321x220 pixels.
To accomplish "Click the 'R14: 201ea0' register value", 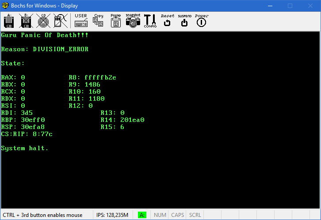I will click(122, 120).
